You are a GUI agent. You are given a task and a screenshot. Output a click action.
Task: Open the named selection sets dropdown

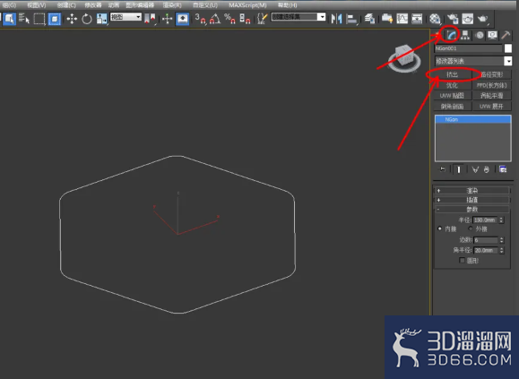click(298, 17)
